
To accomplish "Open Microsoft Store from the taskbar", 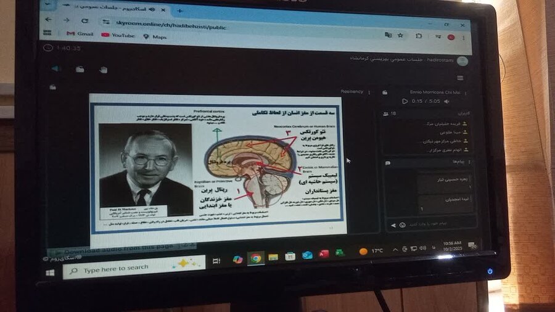I will tap(290, 256).
